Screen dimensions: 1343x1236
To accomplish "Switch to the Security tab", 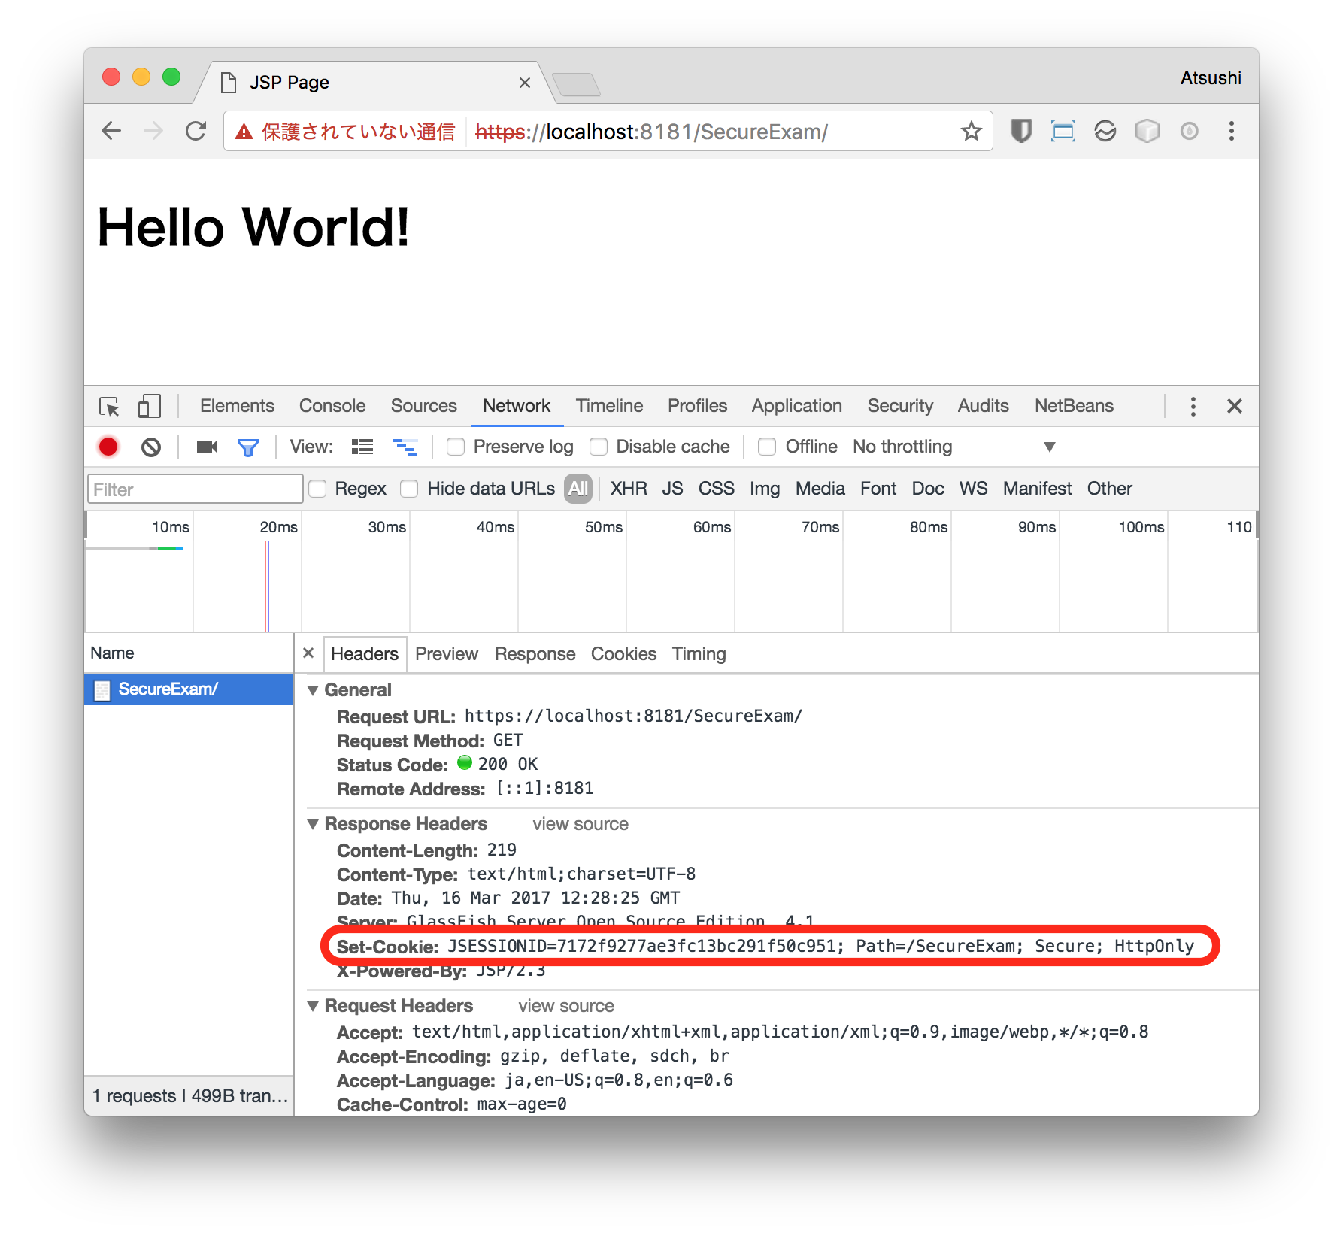I will [x=899, y=406].
